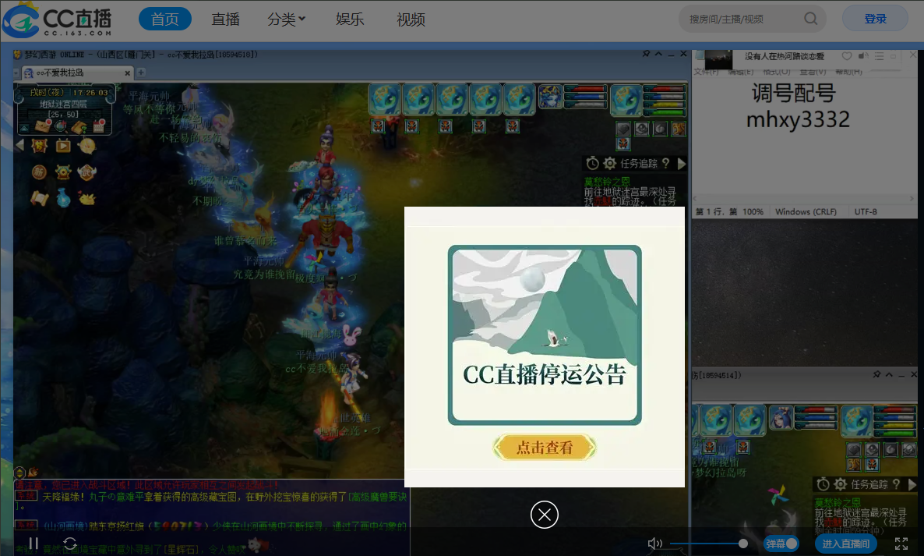
Task: Open the world map globe icon in the game HUD
Action: pos(61,126)
